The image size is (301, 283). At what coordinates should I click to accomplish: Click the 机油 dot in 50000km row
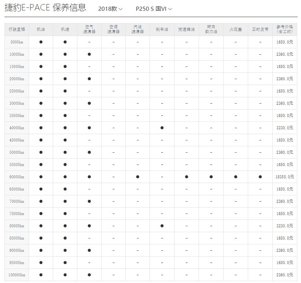point(41,152)
